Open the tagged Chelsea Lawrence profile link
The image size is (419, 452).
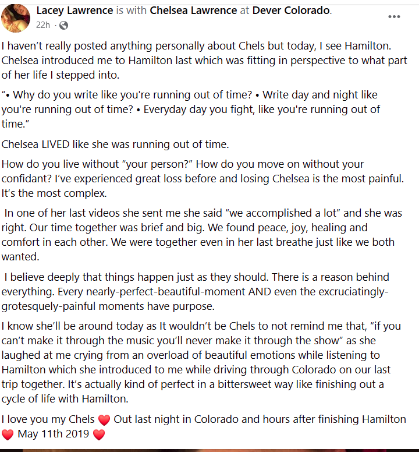(x=193, y=10)
